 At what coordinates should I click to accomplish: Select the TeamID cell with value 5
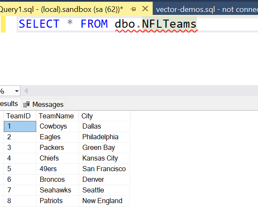(20, 169)
